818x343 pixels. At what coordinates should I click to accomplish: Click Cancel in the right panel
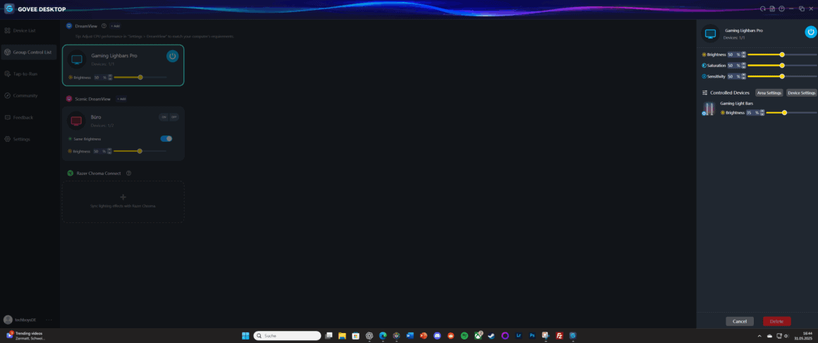coord(740,321)
